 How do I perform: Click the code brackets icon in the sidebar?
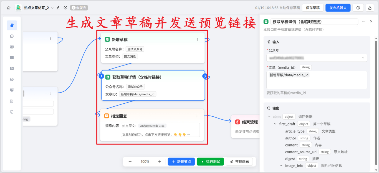[12, 47]
